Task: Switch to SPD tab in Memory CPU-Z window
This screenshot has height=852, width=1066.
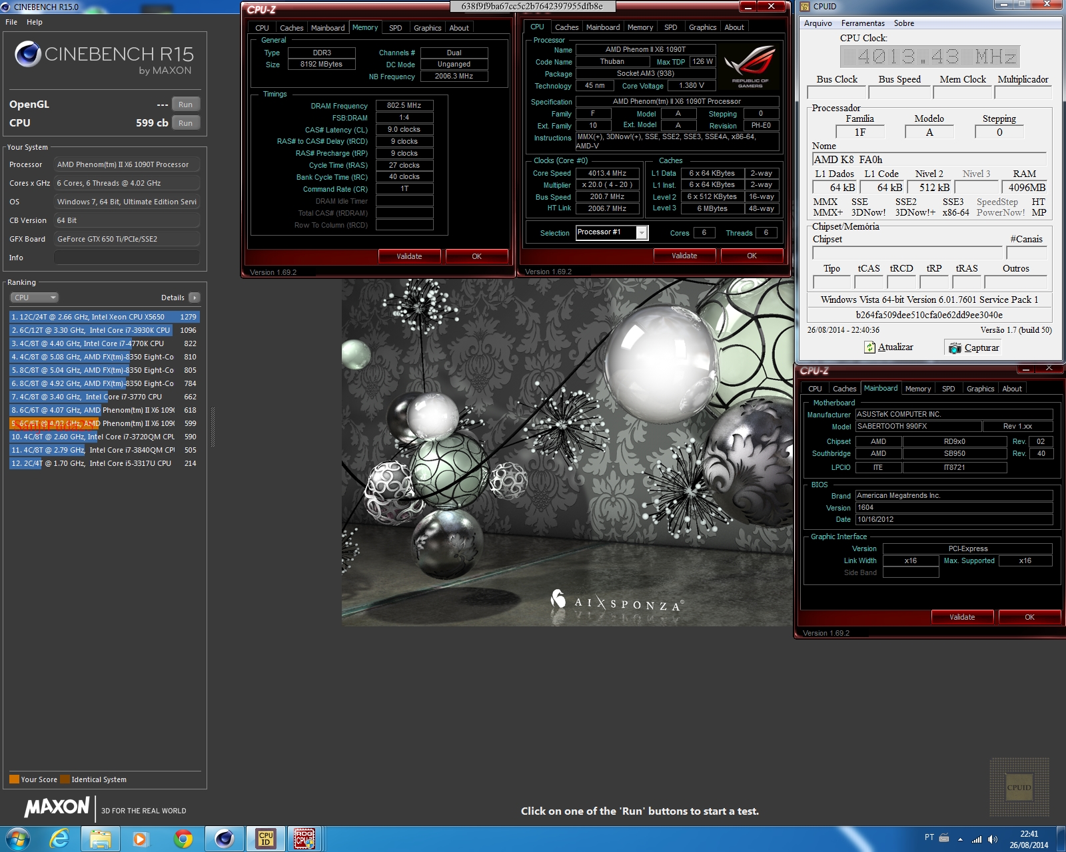Action: pos(396,28)
